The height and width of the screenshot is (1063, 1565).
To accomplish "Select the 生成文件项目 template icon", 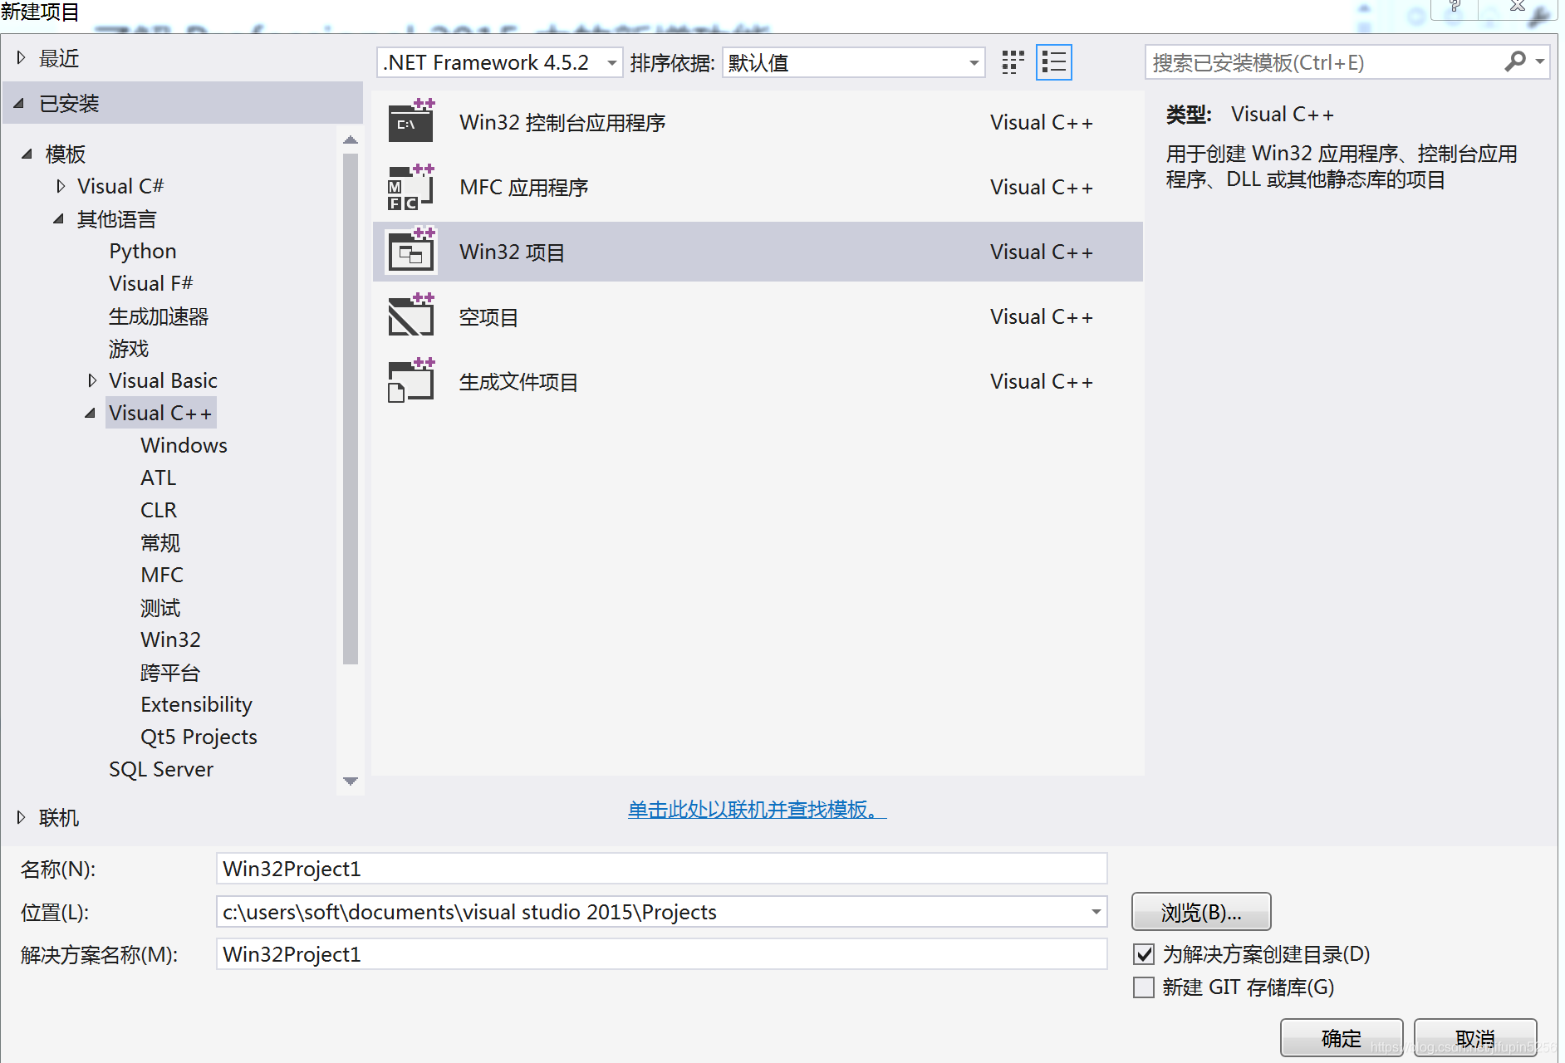I will point(410,381).
